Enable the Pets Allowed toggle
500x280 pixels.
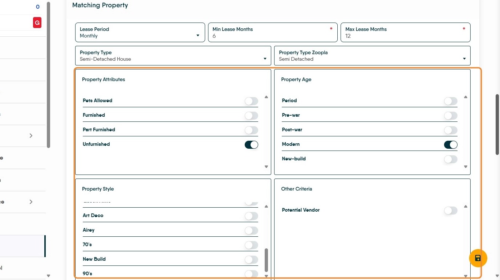click(251, 101)
